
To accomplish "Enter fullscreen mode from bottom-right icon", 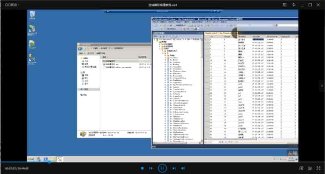I will (318, 168).
